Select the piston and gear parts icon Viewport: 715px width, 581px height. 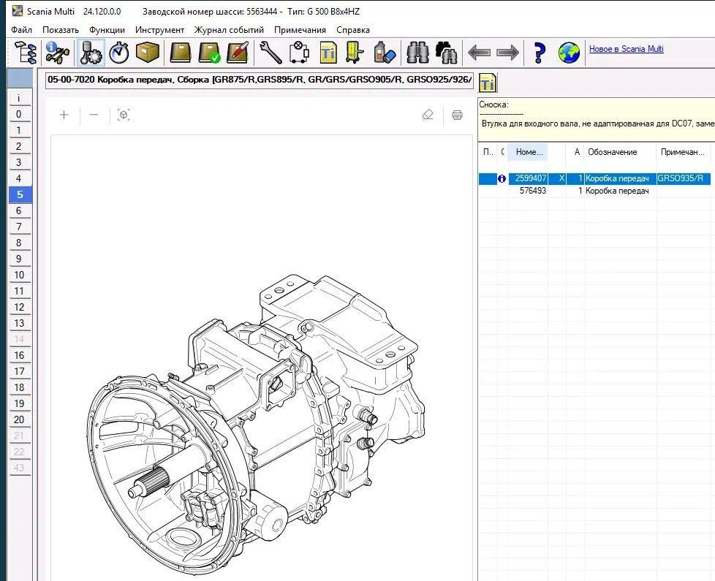[x=91, y=53]
